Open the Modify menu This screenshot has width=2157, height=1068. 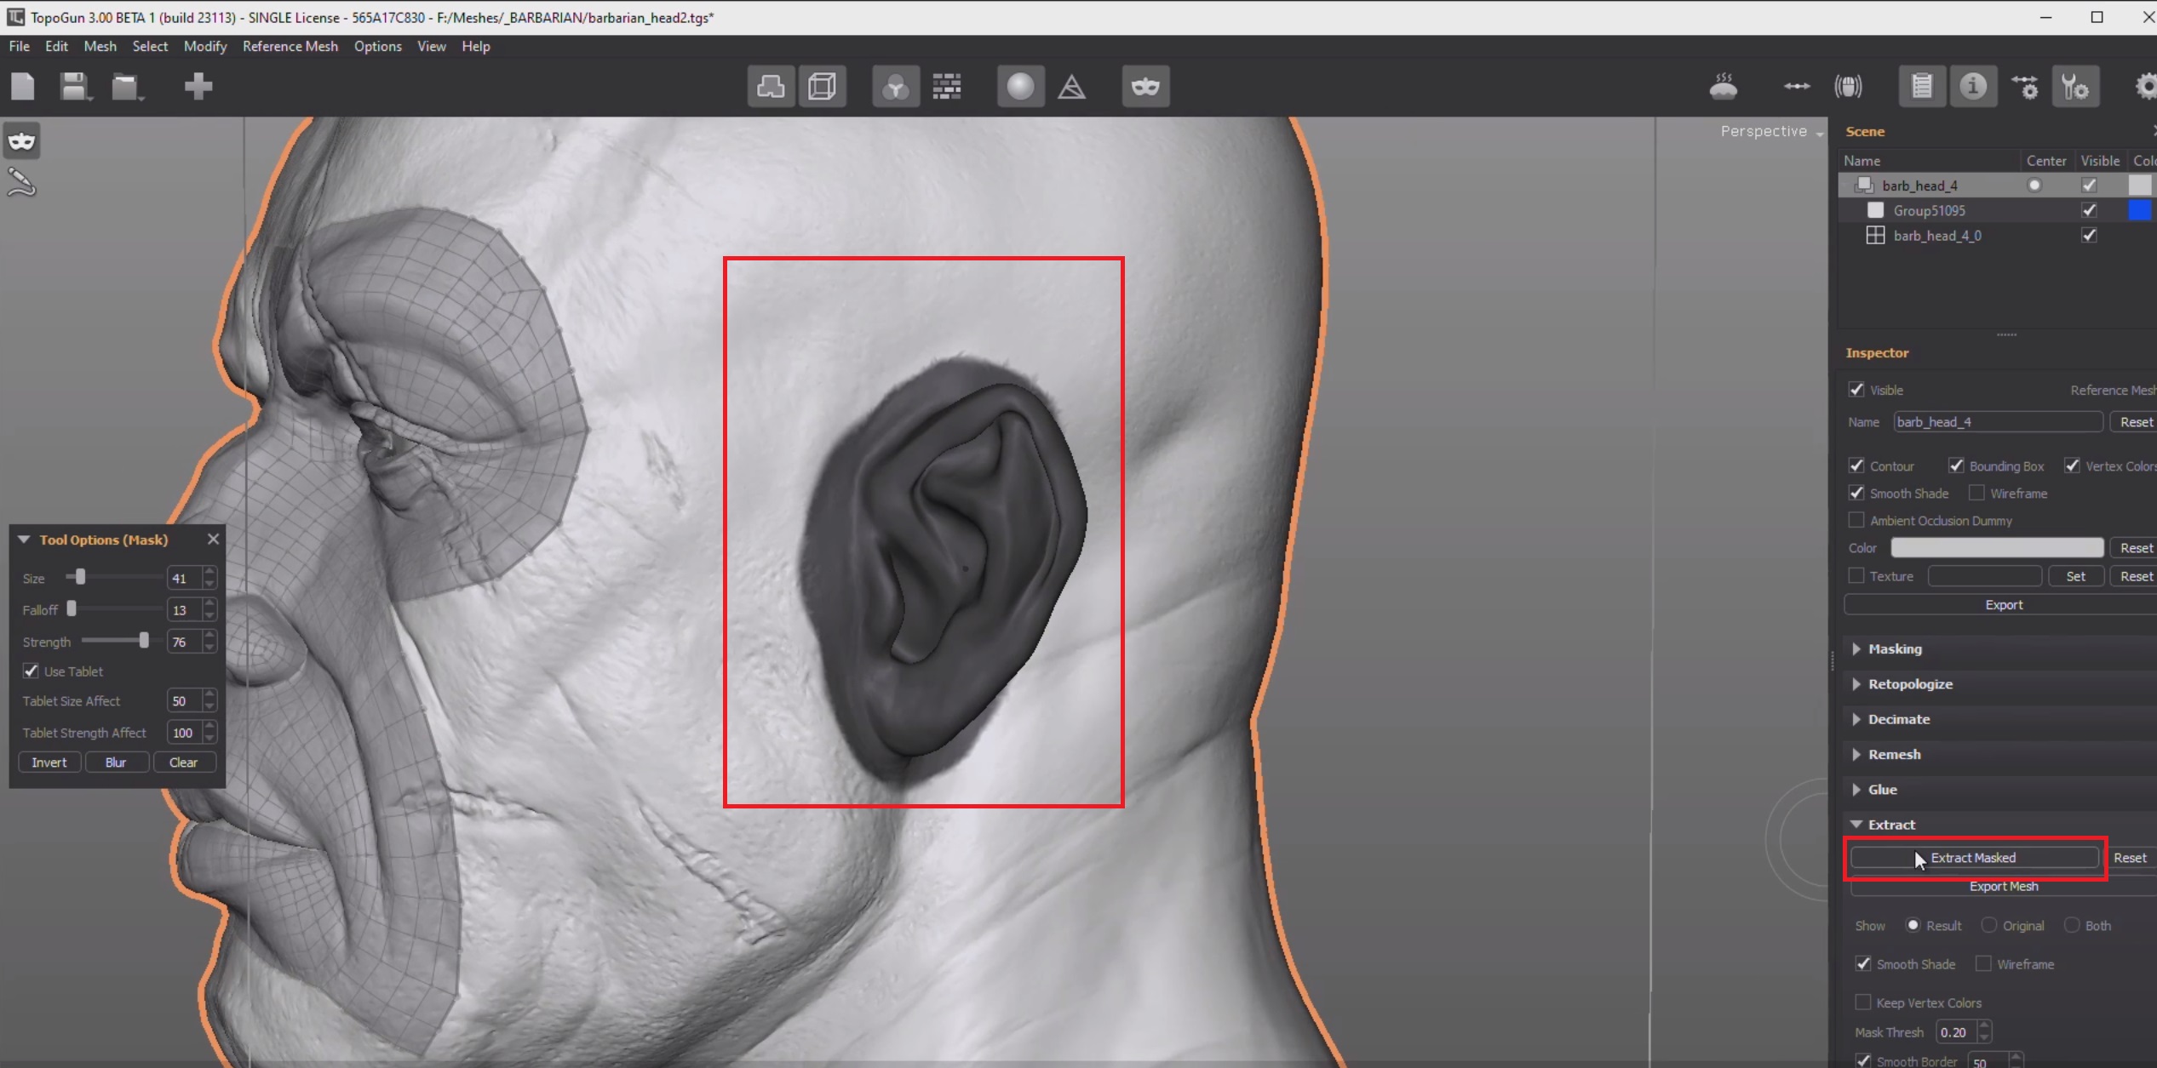[204, 46]
